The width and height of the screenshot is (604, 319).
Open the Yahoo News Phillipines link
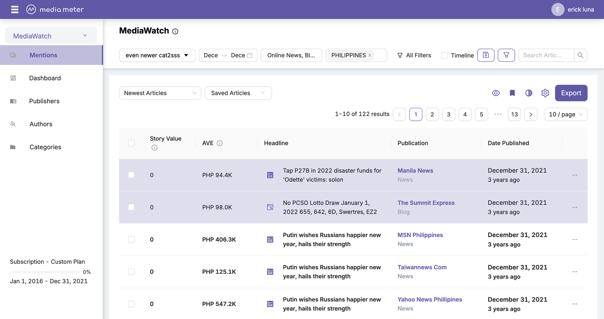coord(430,299)
